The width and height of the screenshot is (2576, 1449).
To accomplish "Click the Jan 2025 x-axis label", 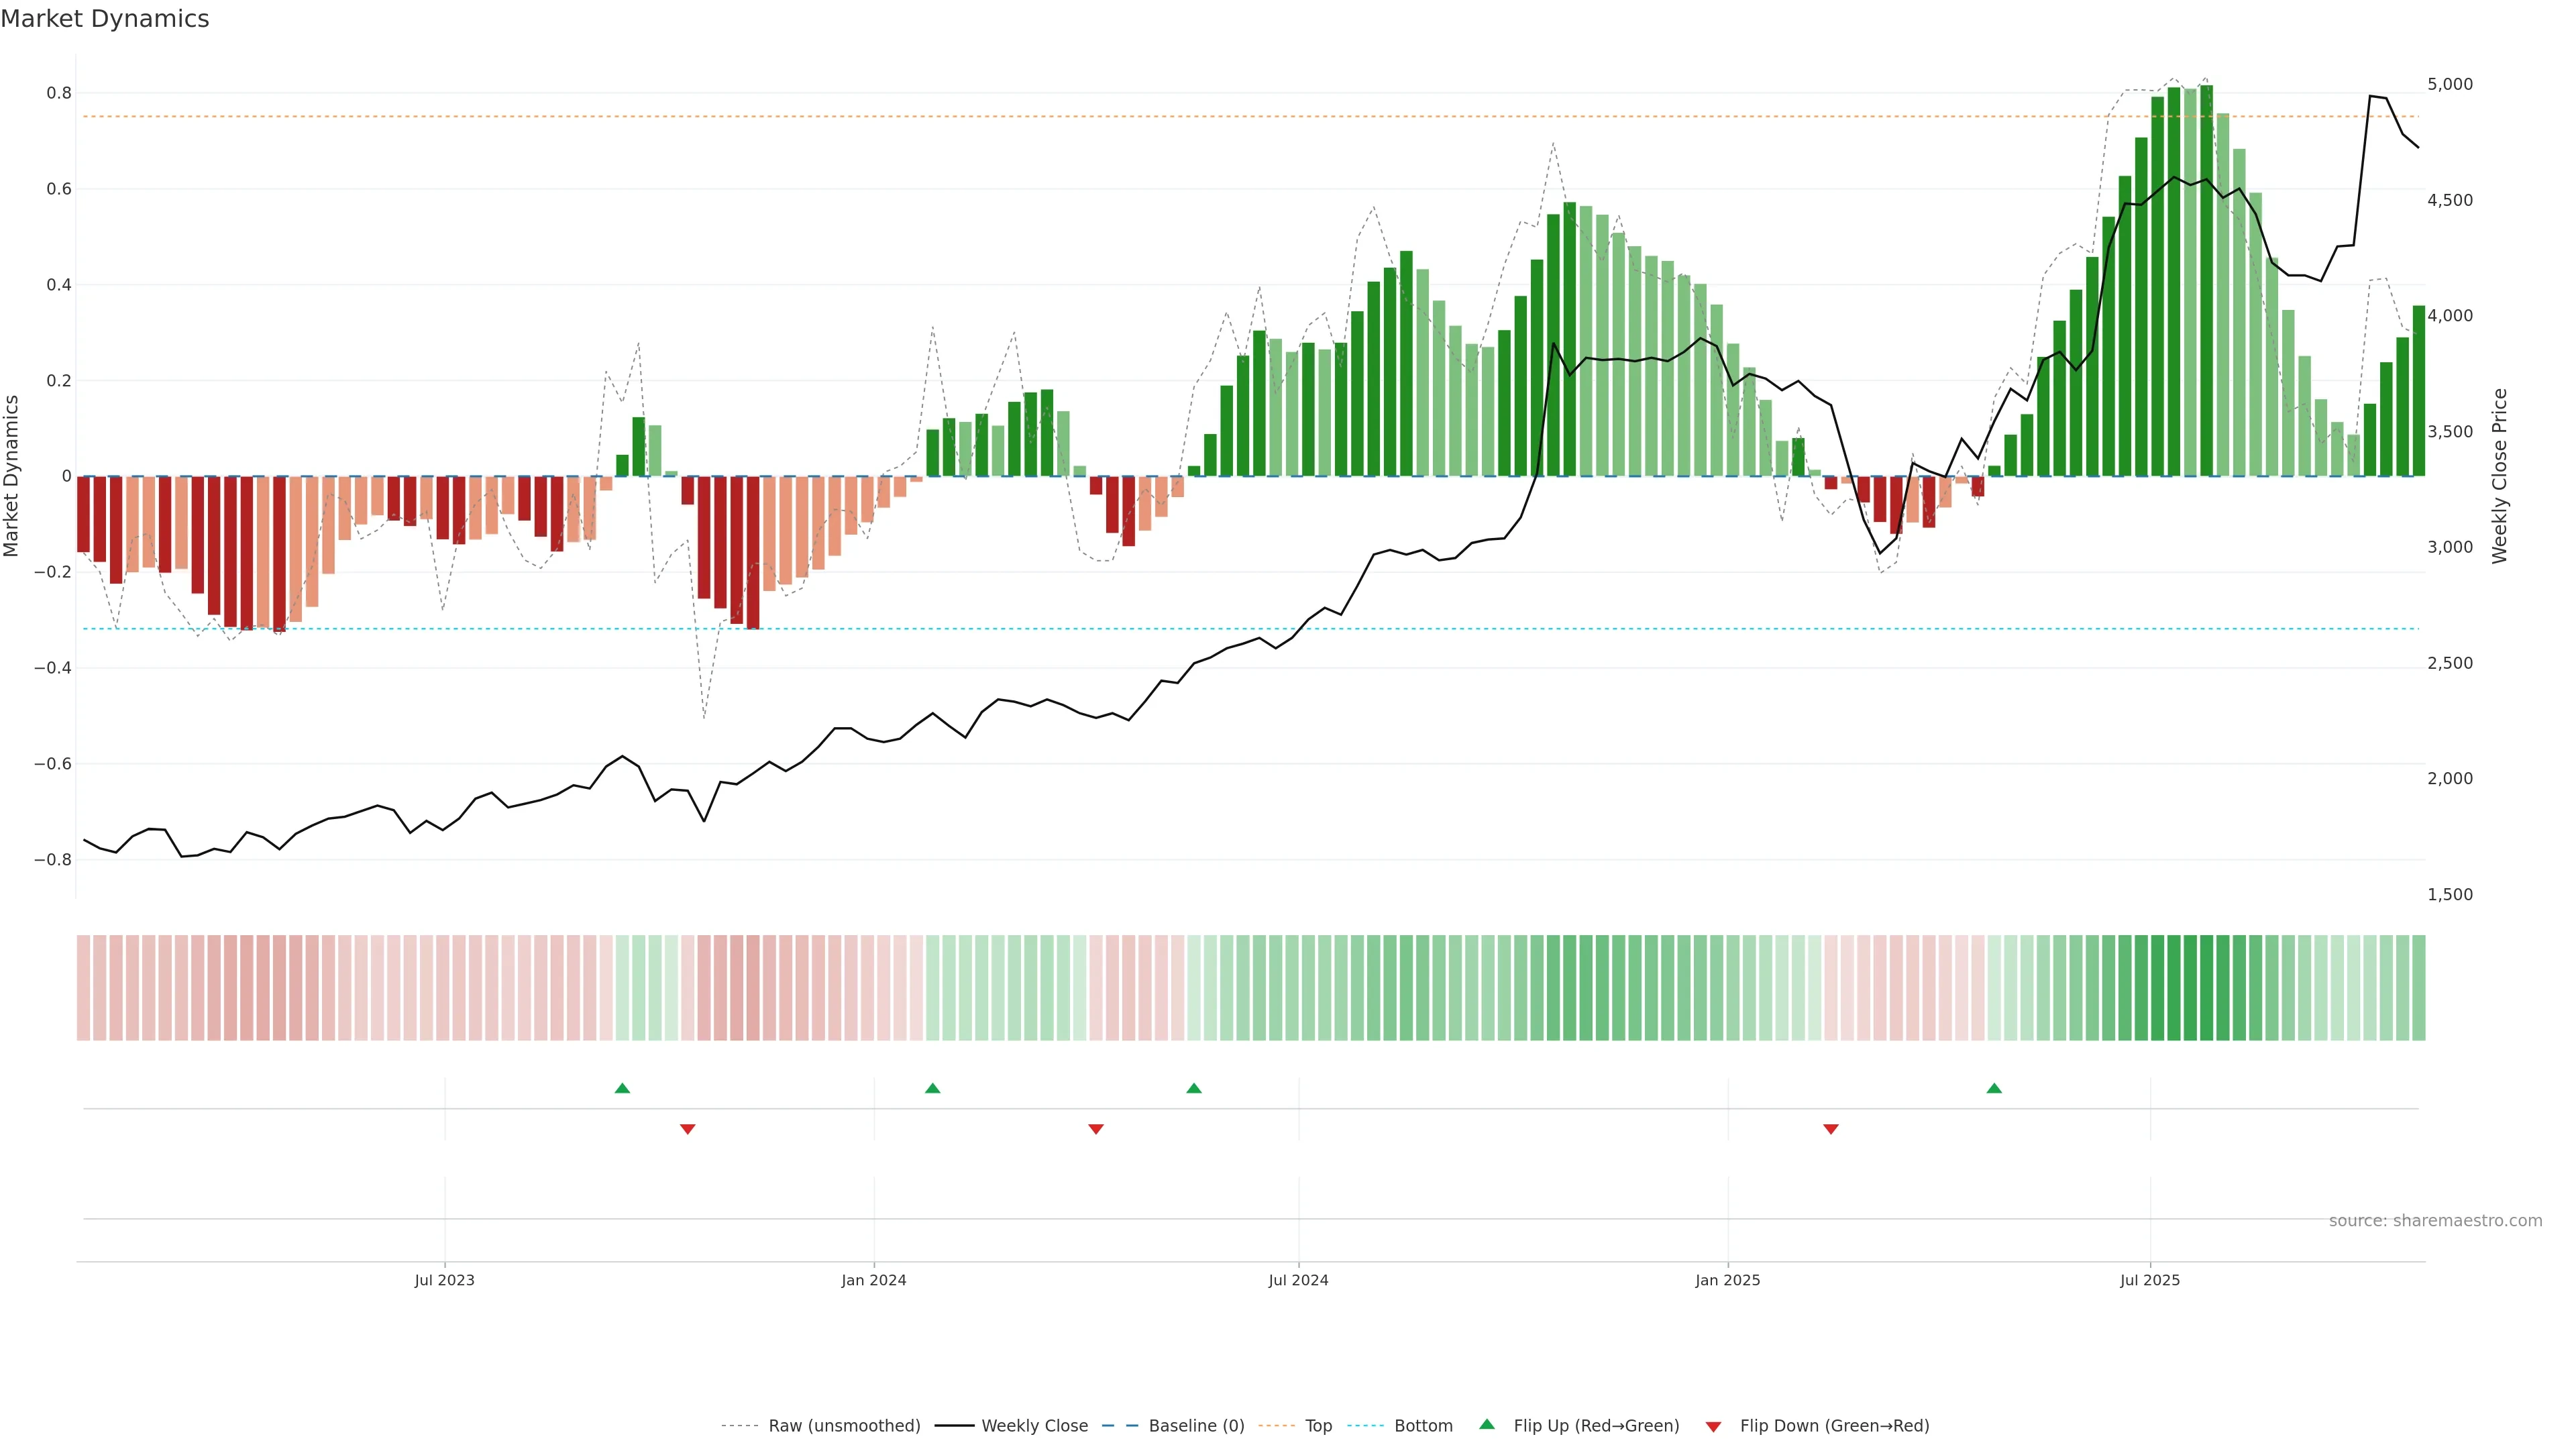I will click(1727, 1280).
